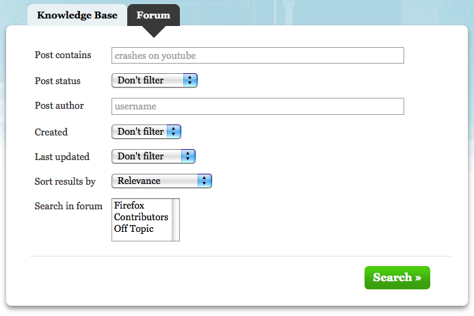This screenshot has width=474, height=316.
Task: Click the Post contains label
Action: click(63, 55)
